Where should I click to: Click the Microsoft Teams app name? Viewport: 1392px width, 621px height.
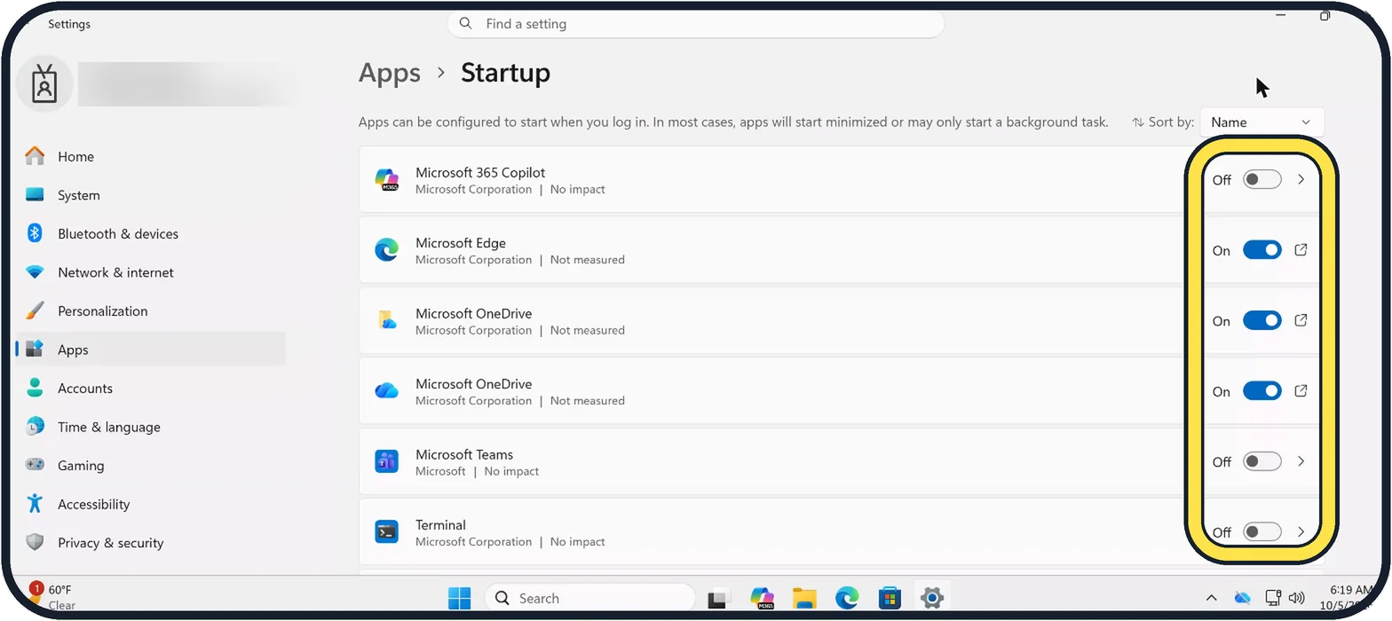pos(464,454)
